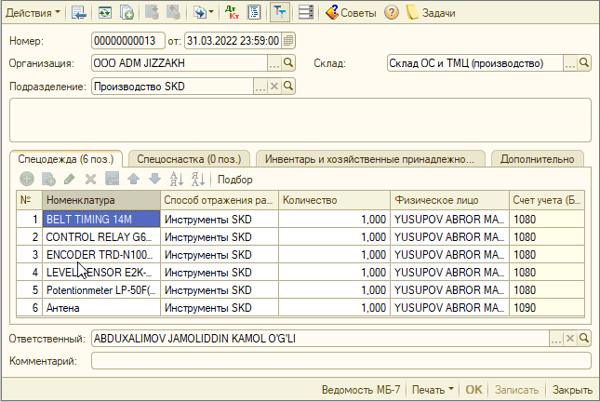Click the sort ascending icon in table toolbar
Screen dimensions: 600x402
(x=177, y=179)
